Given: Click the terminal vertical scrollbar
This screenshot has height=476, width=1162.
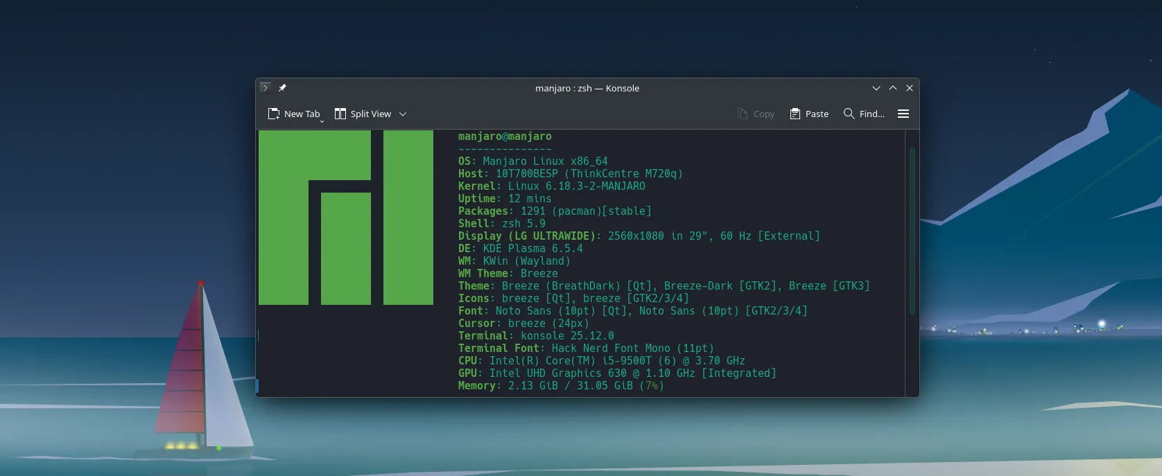Looking at the screenshot, I should tap(912, 231).
